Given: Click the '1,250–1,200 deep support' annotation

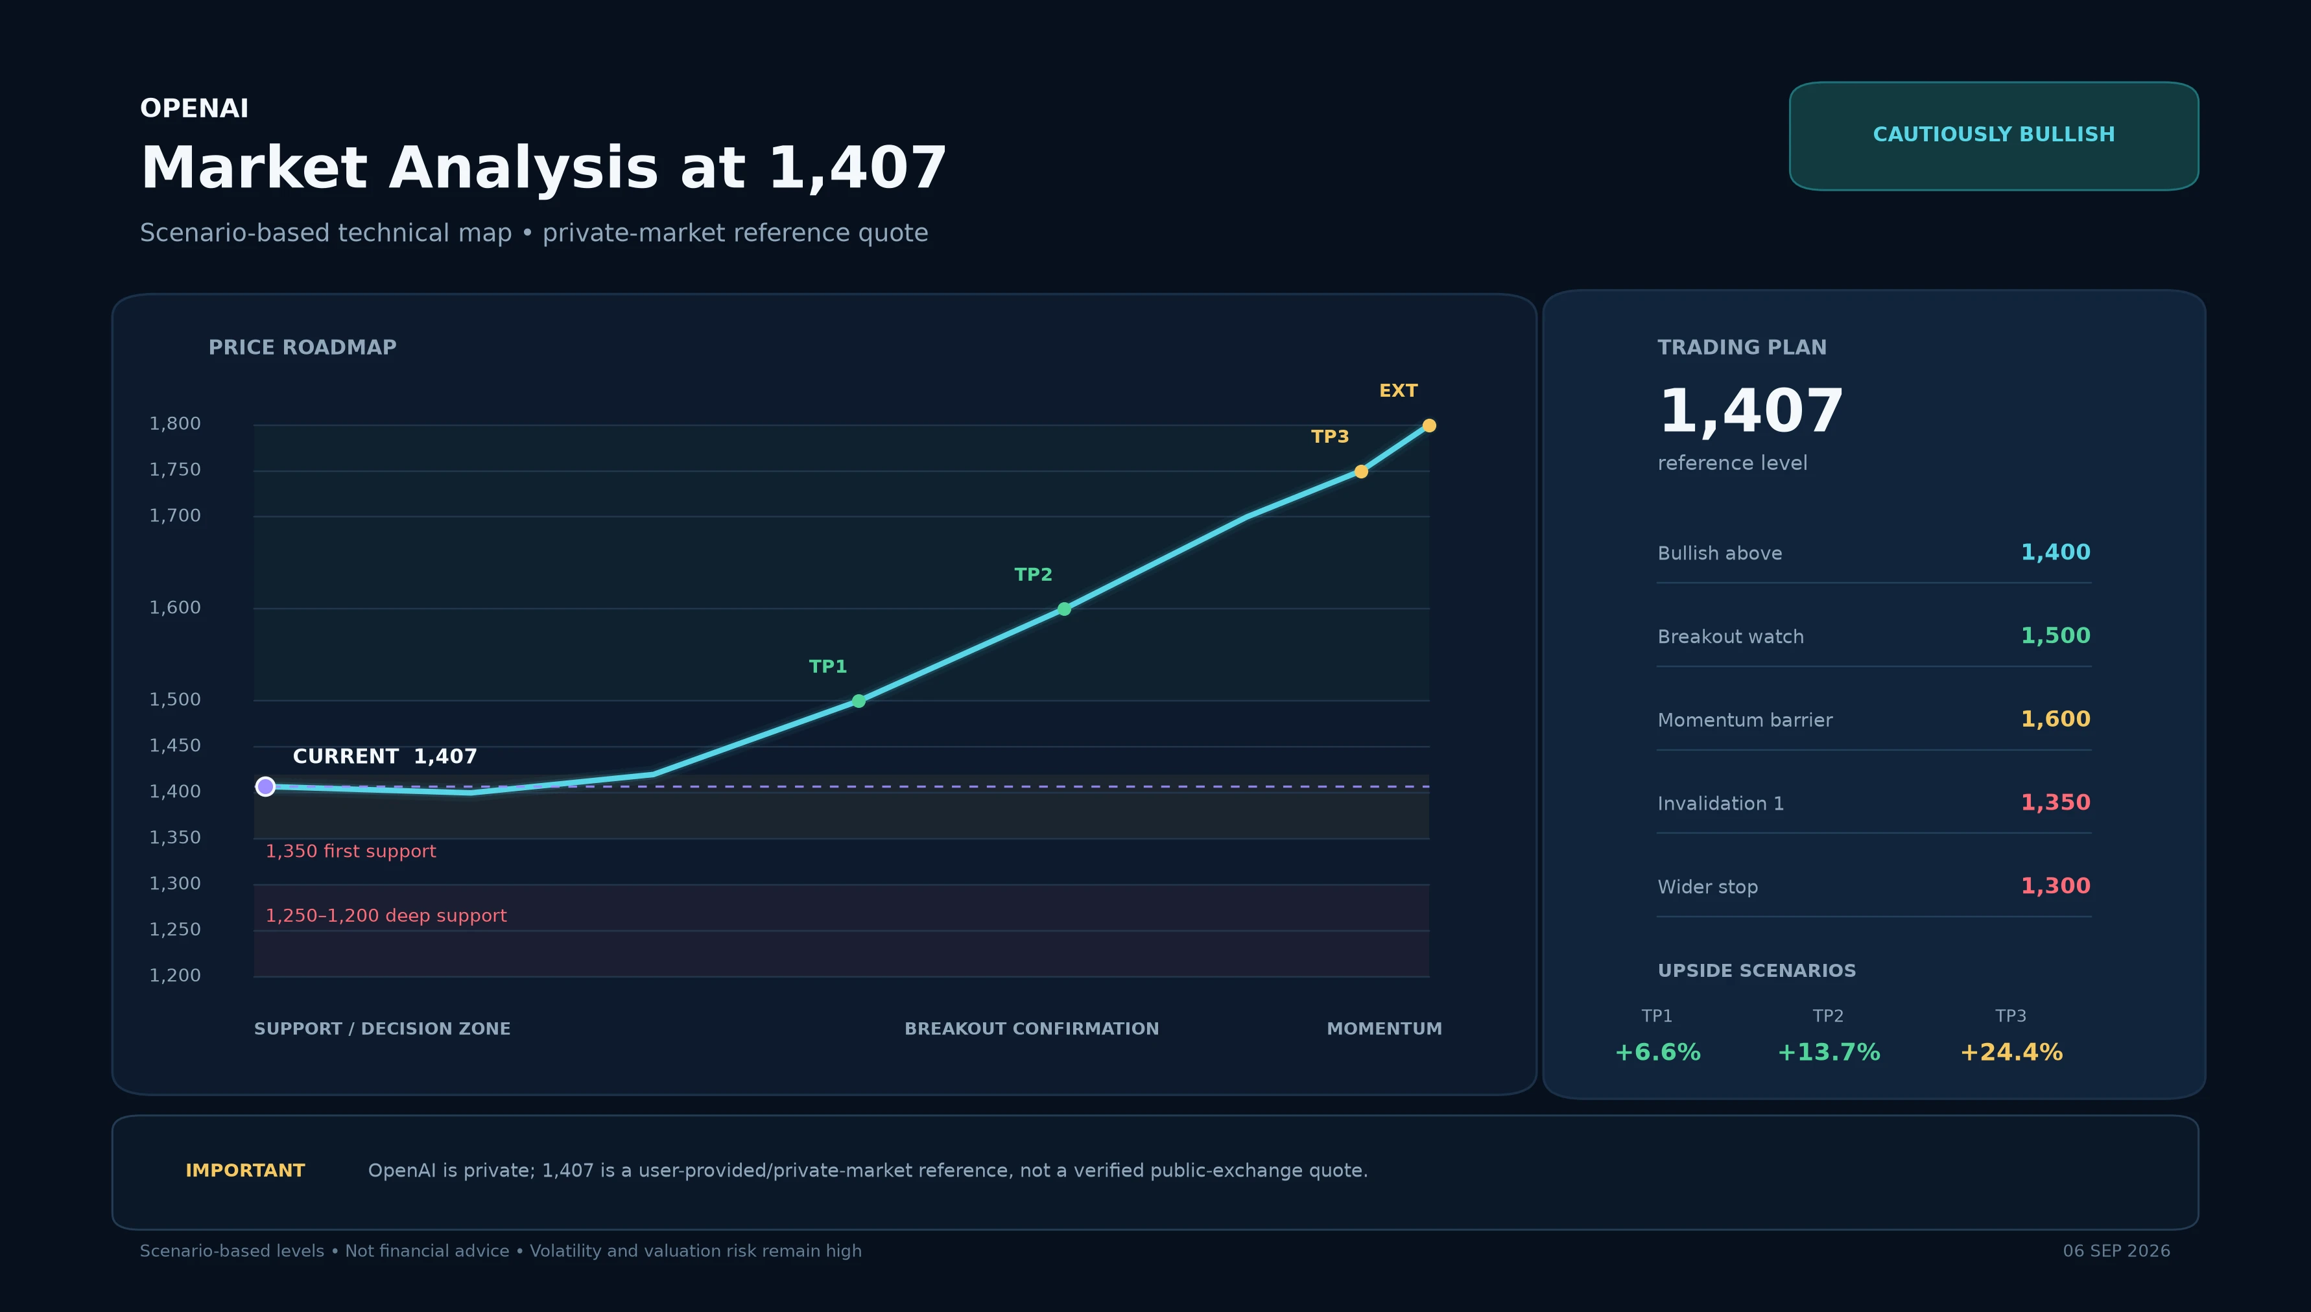Looking at the screenshot, I should coord(386,915).
